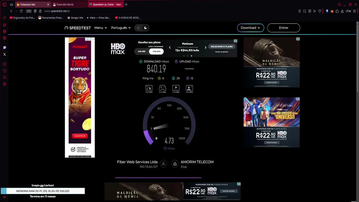Click the server building icon

175,164
